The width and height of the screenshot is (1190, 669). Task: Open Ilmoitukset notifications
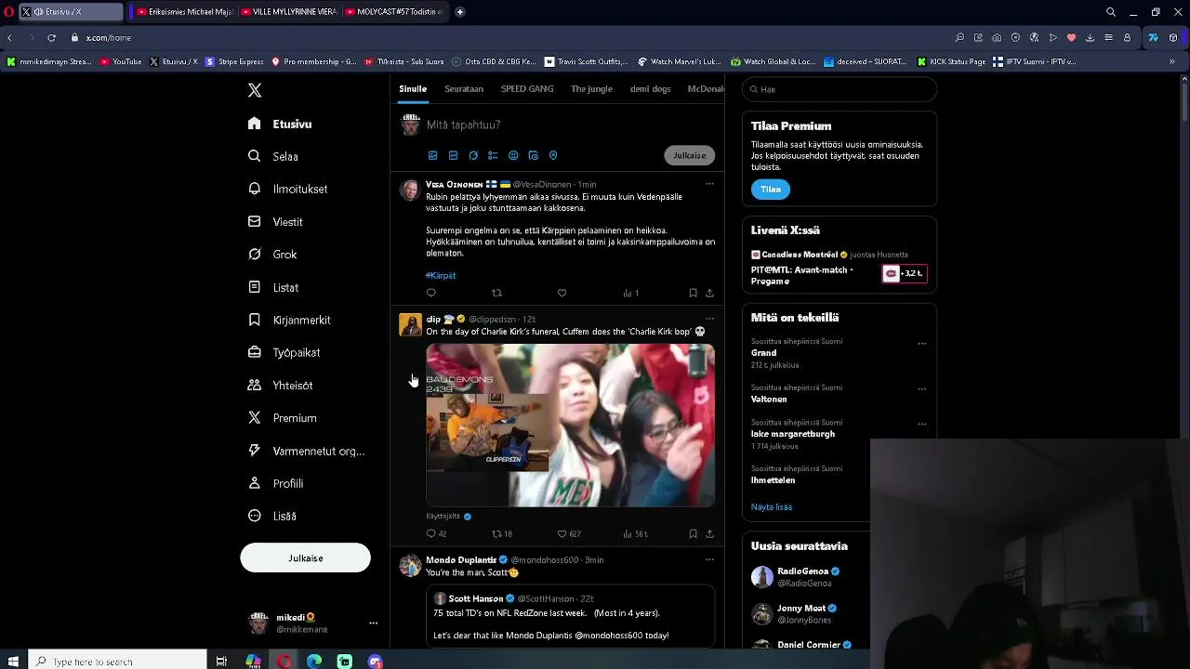click(288, 189)
